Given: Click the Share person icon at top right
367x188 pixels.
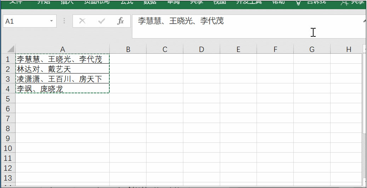Looking at the screenshot, I should (x=344, y=2).
